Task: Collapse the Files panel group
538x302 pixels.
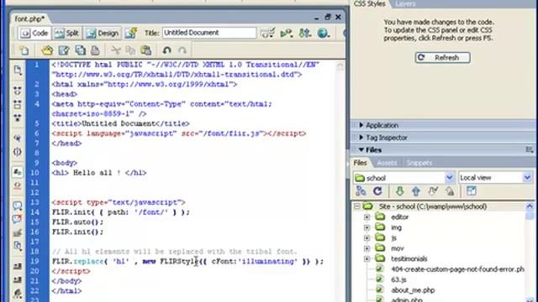Action: click(361, 149)
